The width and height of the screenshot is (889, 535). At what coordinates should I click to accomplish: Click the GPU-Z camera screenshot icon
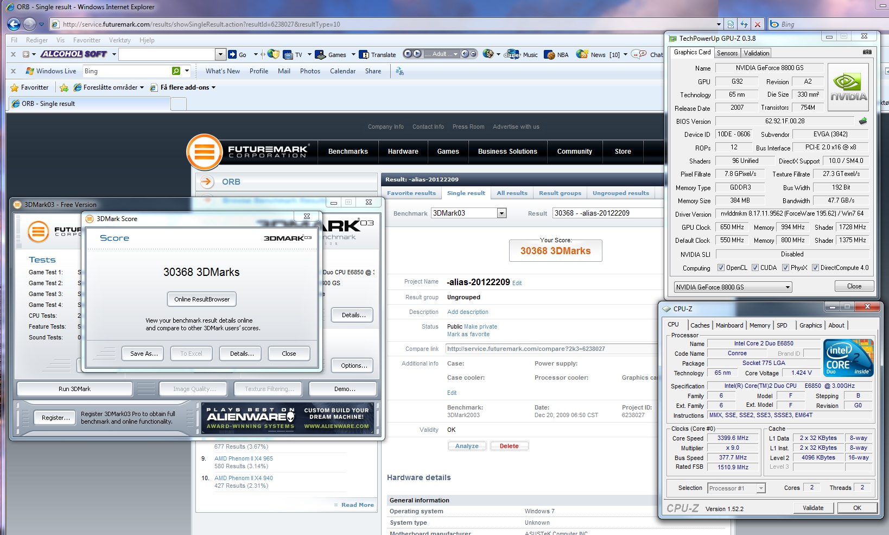[x=867, y=52]
